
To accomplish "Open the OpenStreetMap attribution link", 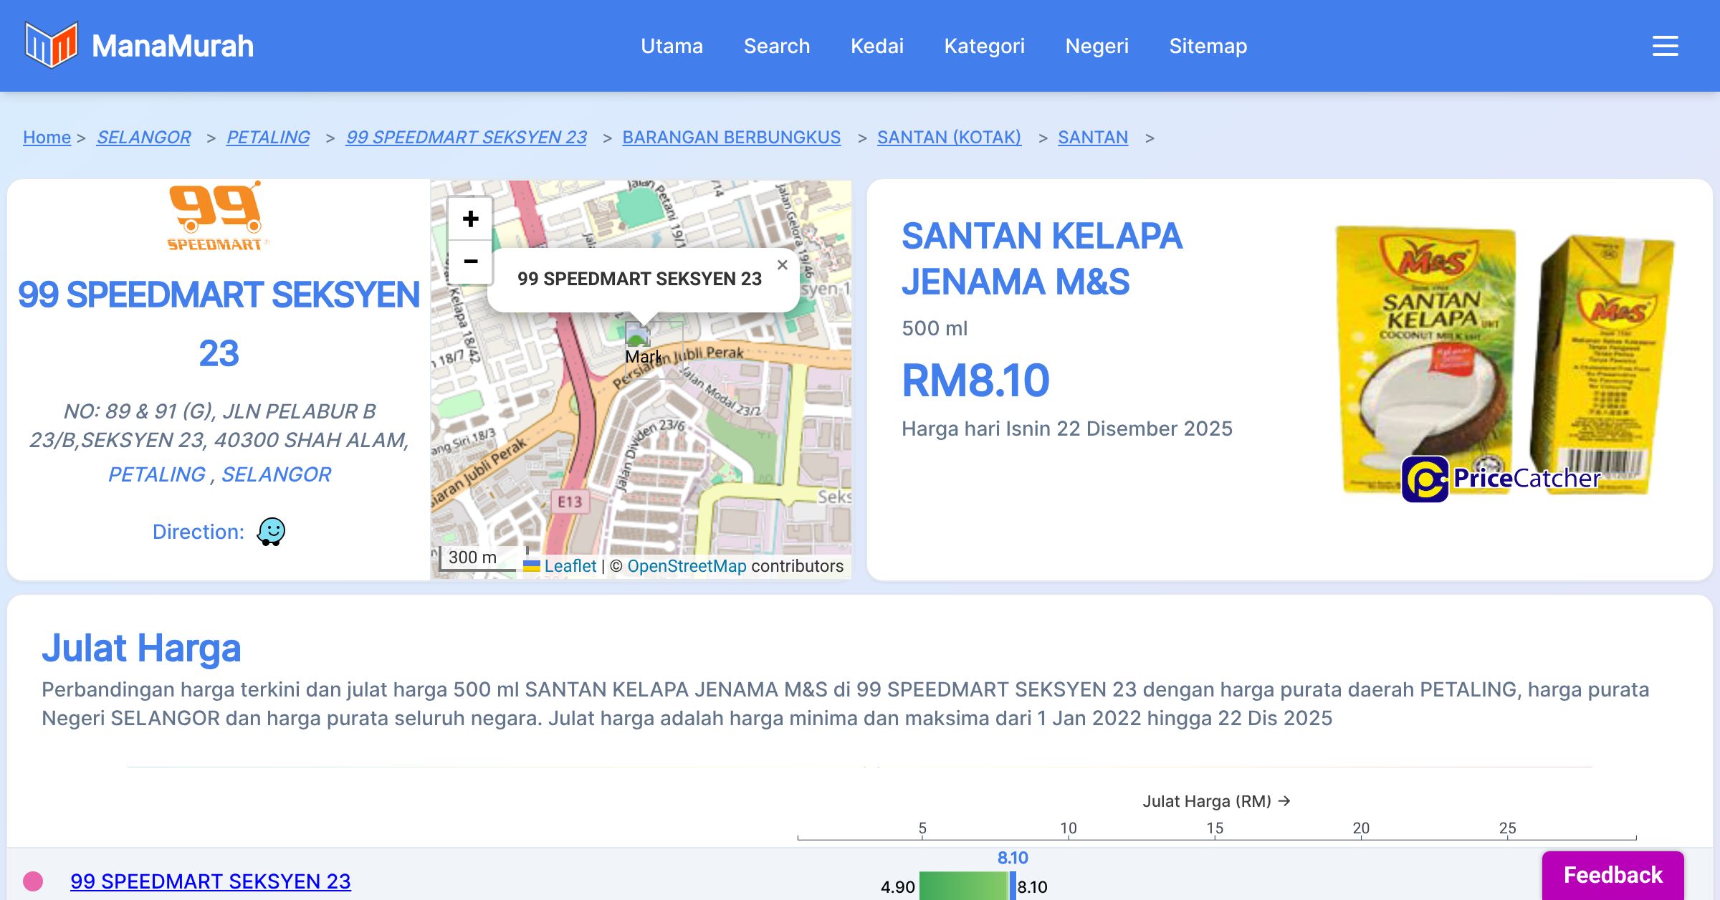I will click(687, 566).
